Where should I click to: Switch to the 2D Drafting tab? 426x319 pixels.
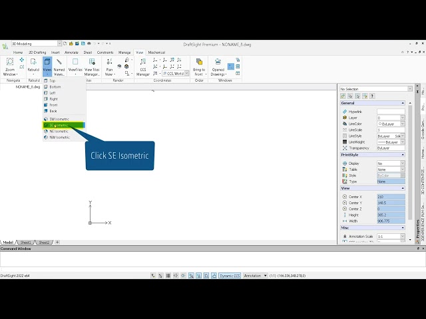click(x=37, y=53)
